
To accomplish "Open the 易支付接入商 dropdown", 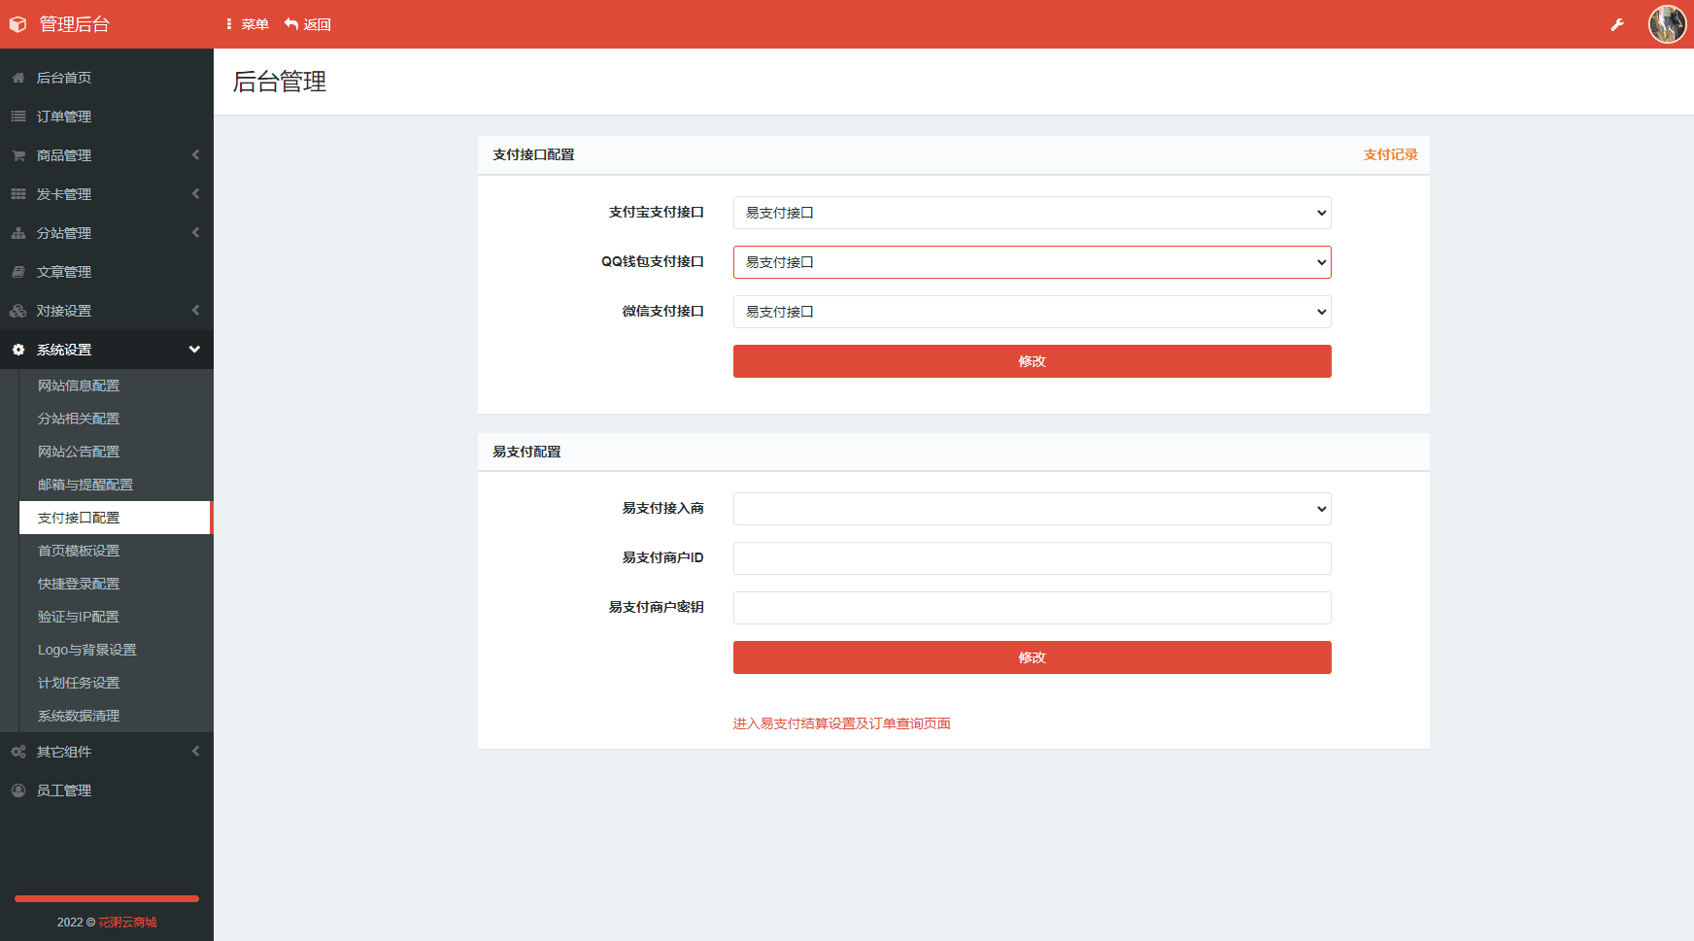I will (x=1032, y=509).
